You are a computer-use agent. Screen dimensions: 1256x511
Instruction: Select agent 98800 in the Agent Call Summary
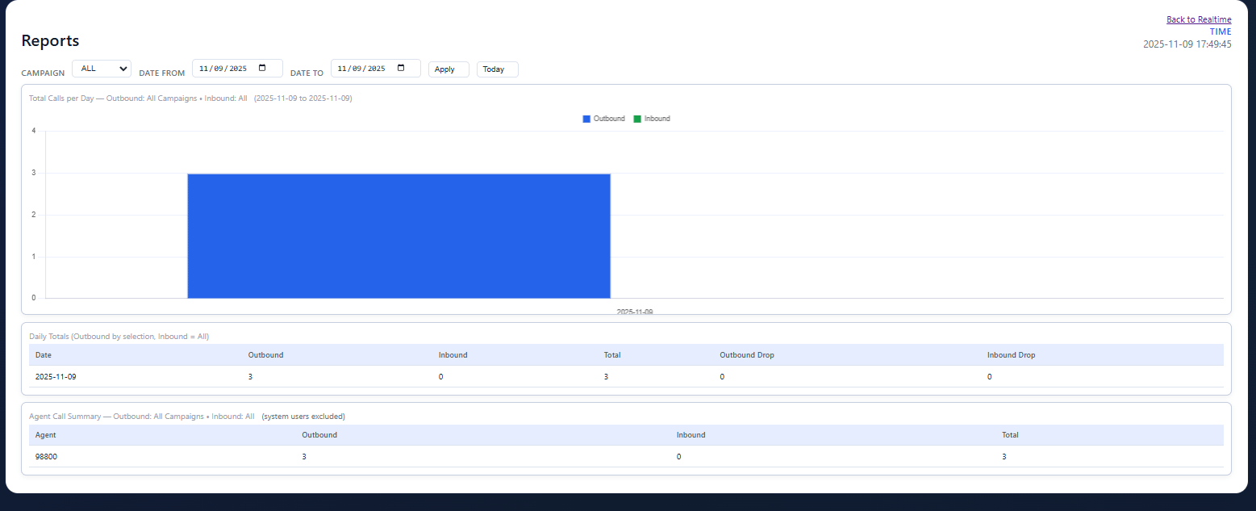click(x=47, y=456)
